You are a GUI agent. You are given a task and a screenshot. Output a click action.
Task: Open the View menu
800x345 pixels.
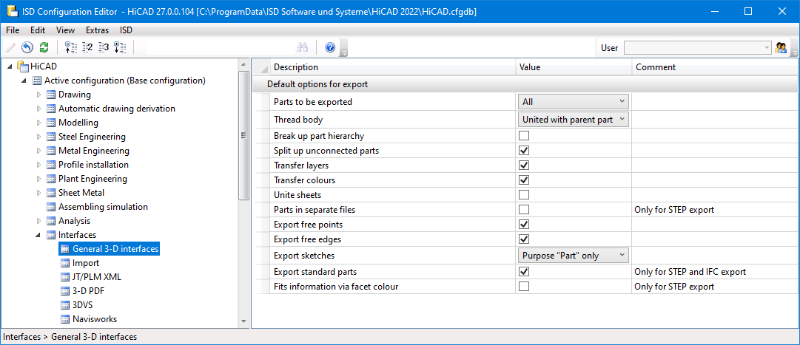coord(65,30)
